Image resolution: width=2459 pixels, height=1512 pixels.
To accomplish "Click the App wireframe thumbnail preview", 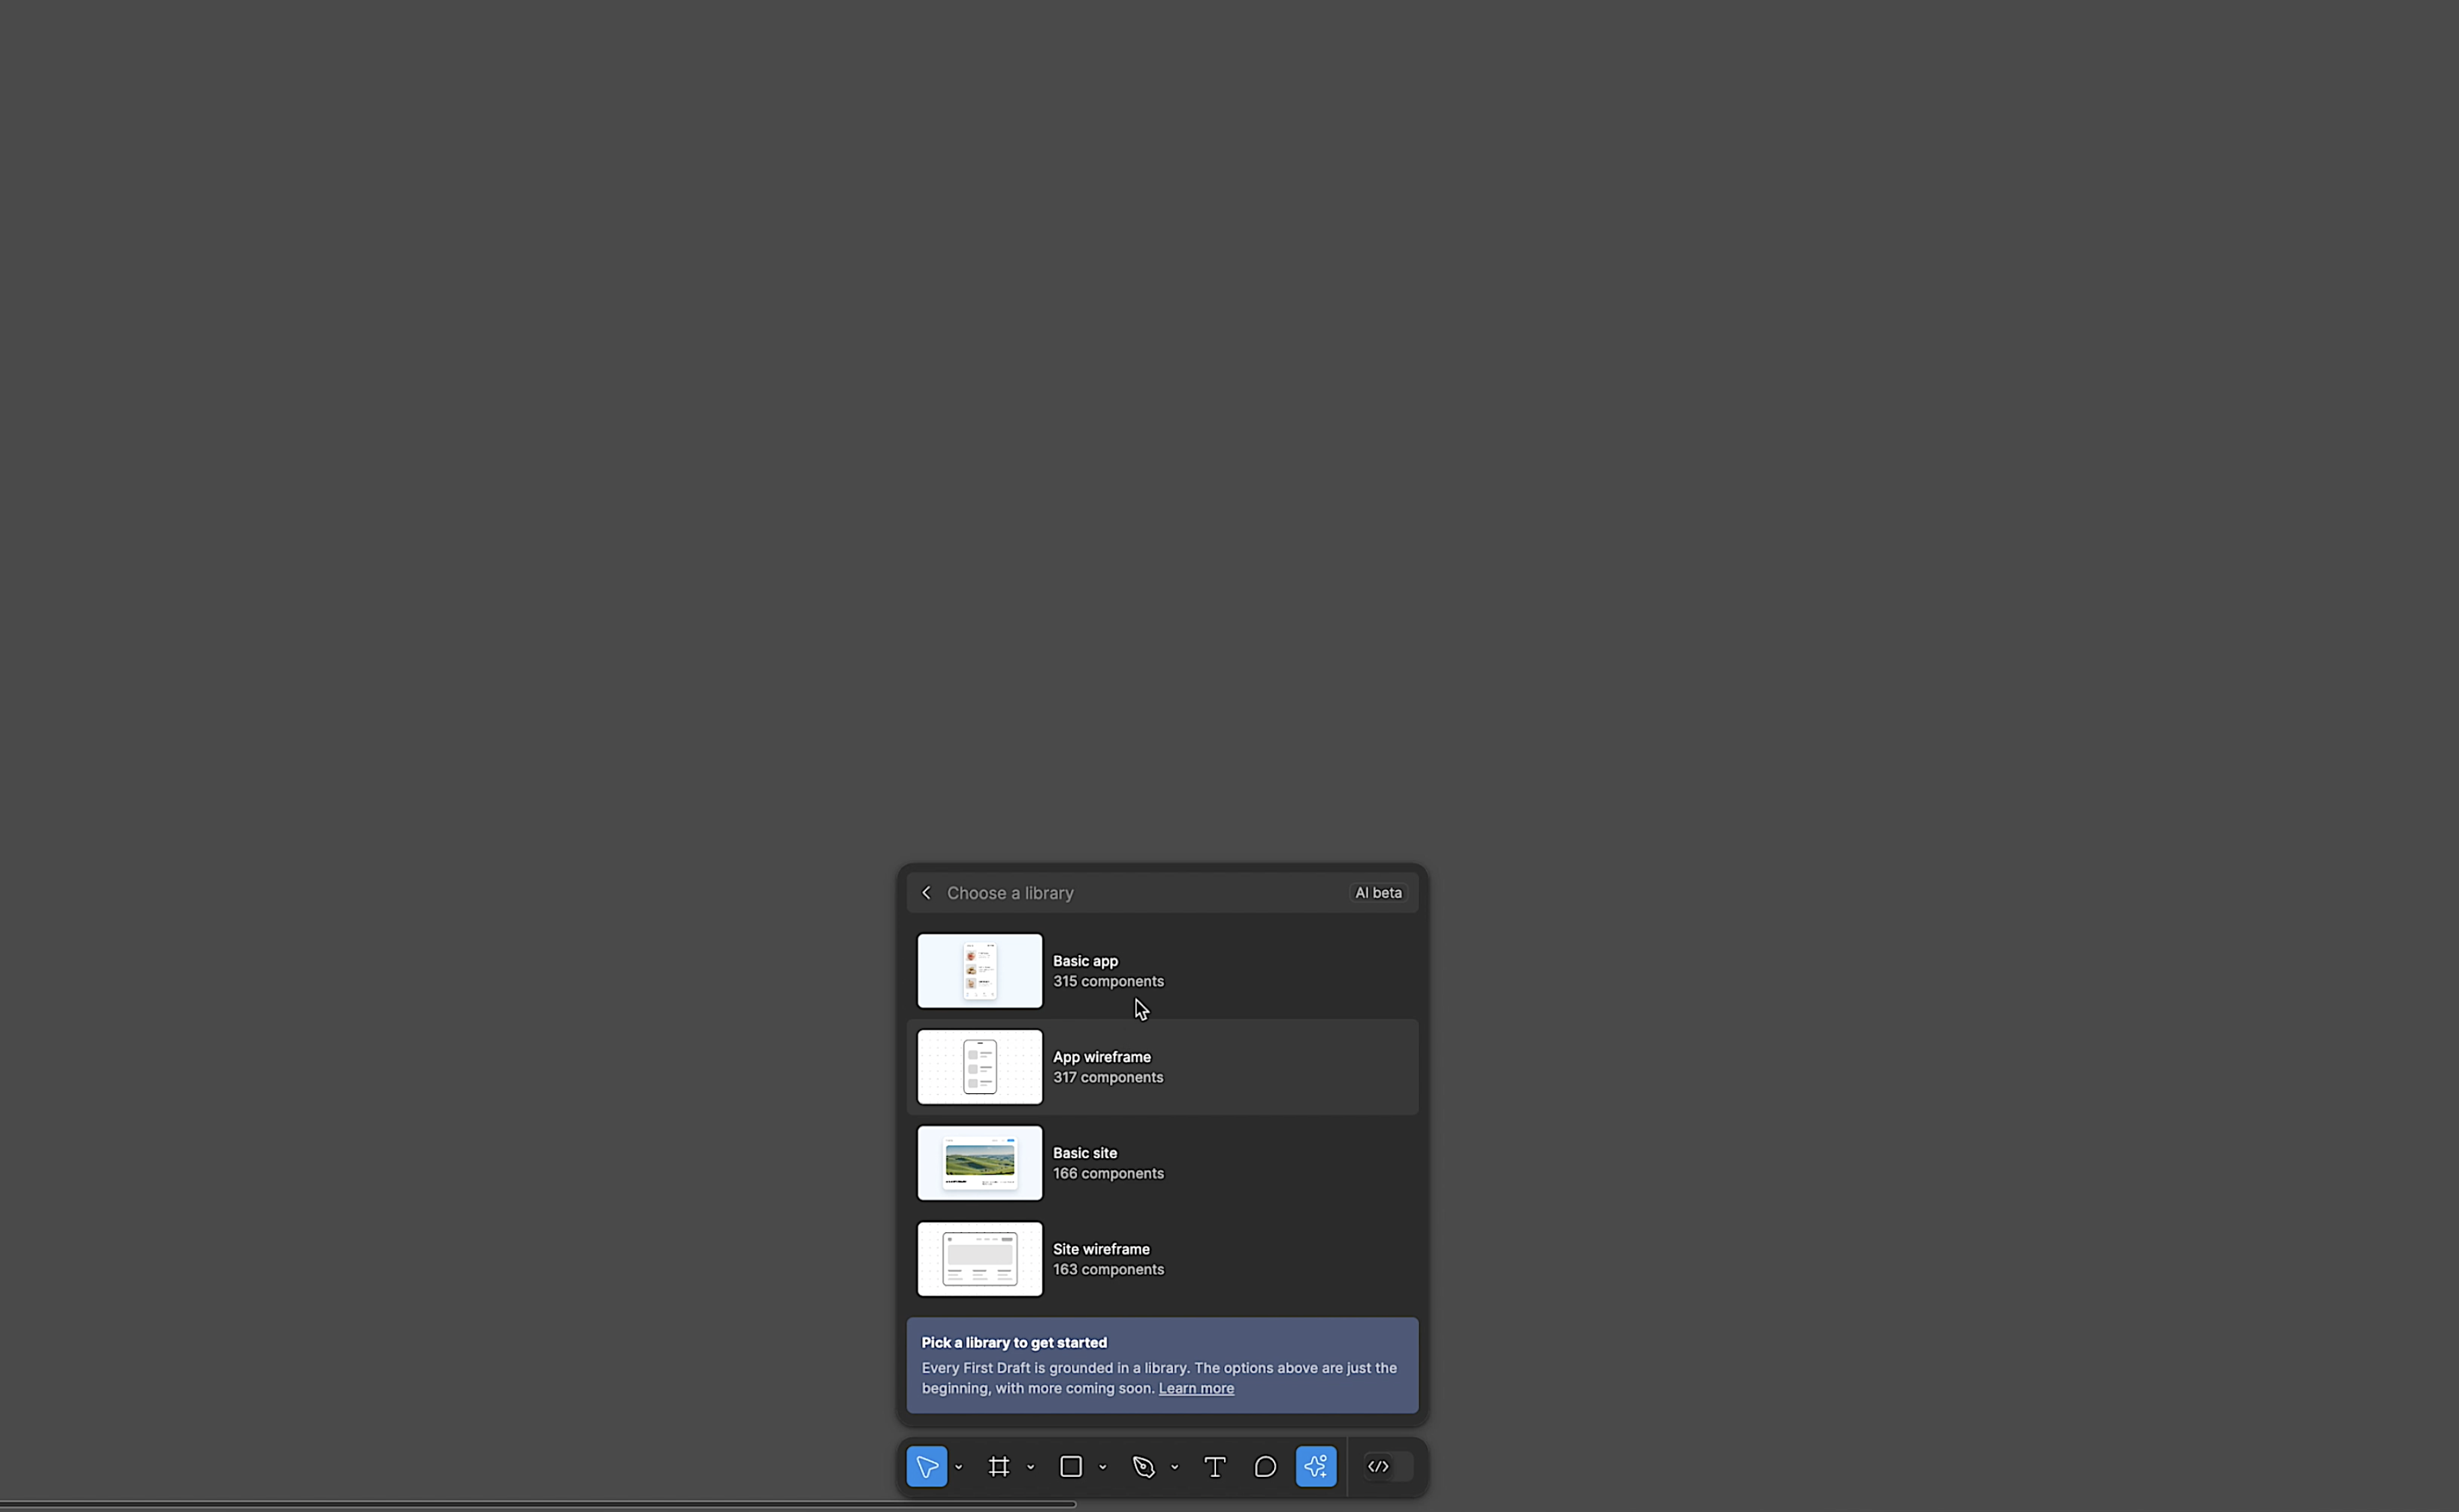I will click(x=979, y=1066).
